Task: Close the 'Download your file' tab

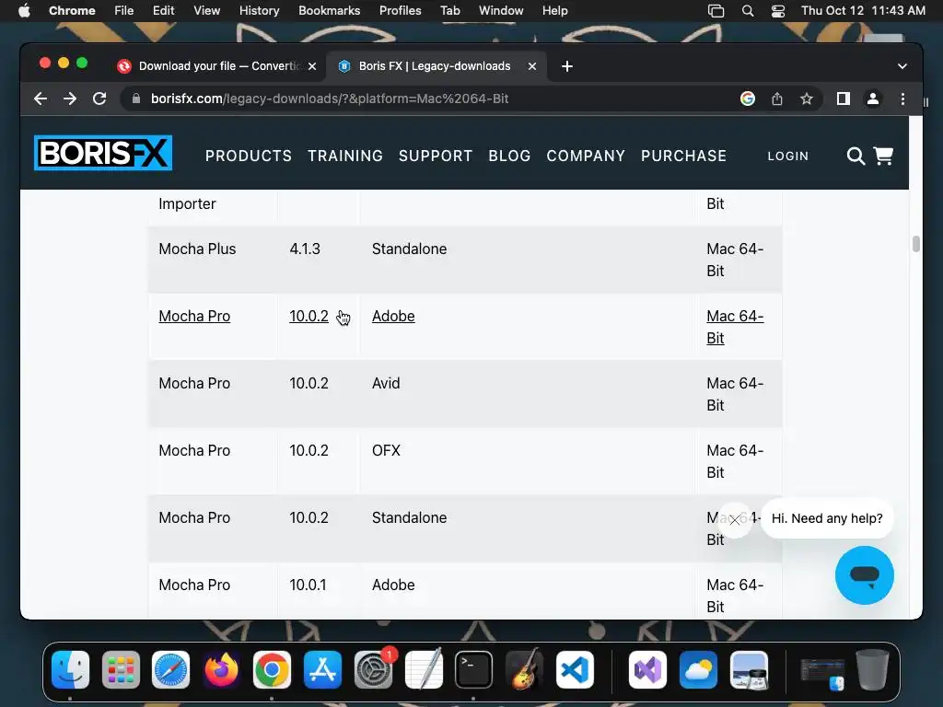Action: pyautogui.click(x=312, y=66)
